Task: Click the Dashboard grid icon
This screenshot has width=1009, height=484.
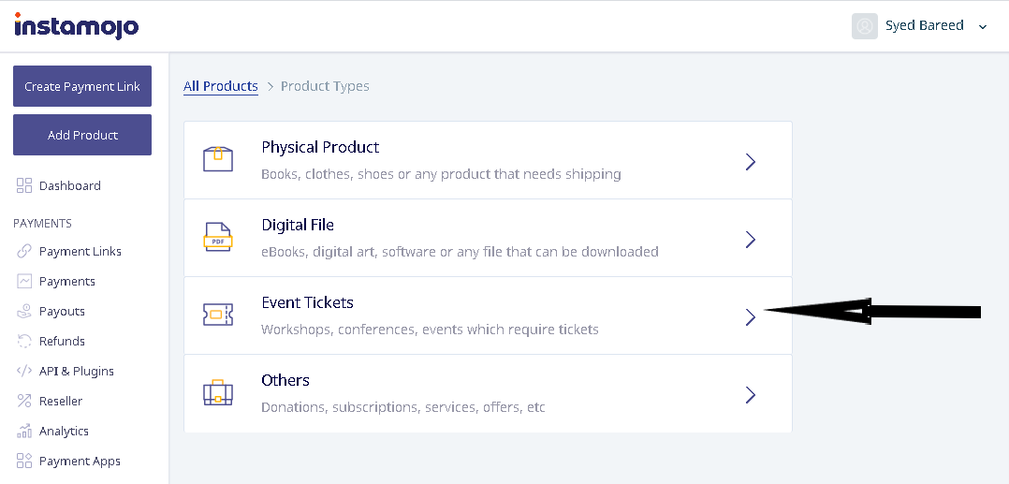Action: point(24,186)
